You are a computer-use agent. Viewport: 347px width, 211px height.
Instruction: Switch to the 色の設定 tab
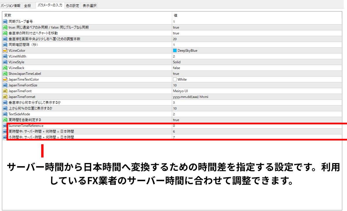[72, 5]
